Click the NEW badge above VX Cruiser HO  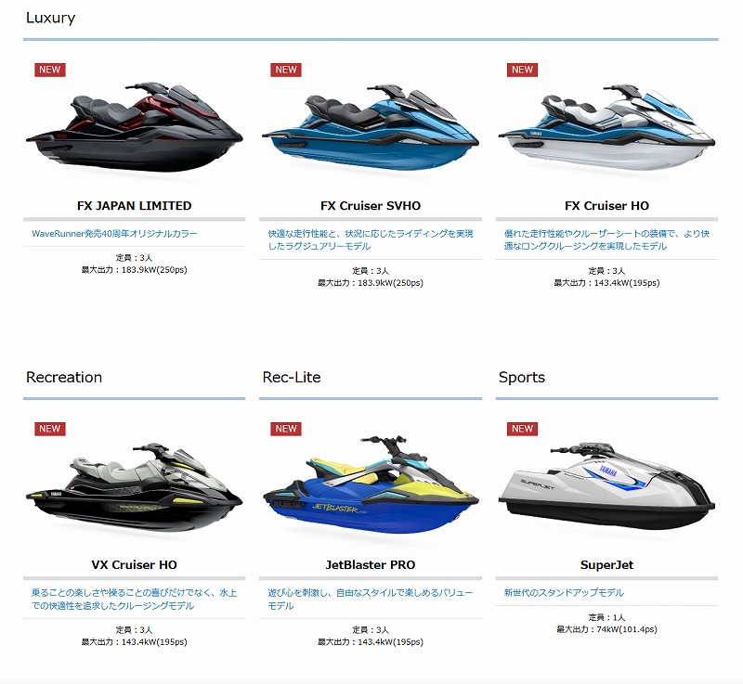point(50,429)
